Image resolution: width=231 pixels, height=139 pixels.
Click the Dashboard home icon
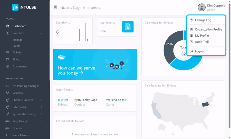click(x=7, y=26)
